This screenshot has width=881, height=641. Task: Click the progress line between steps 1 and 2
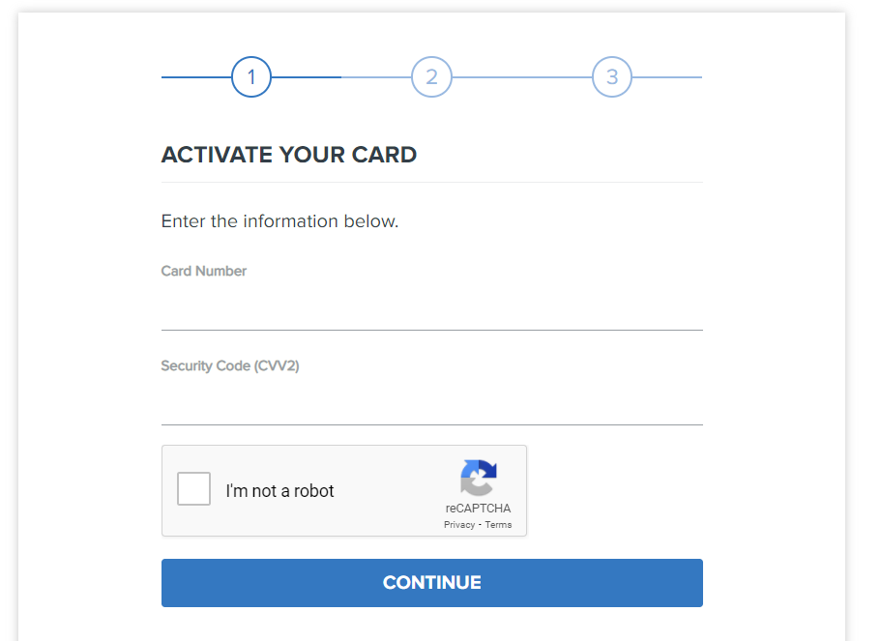[x=341, y=77]
